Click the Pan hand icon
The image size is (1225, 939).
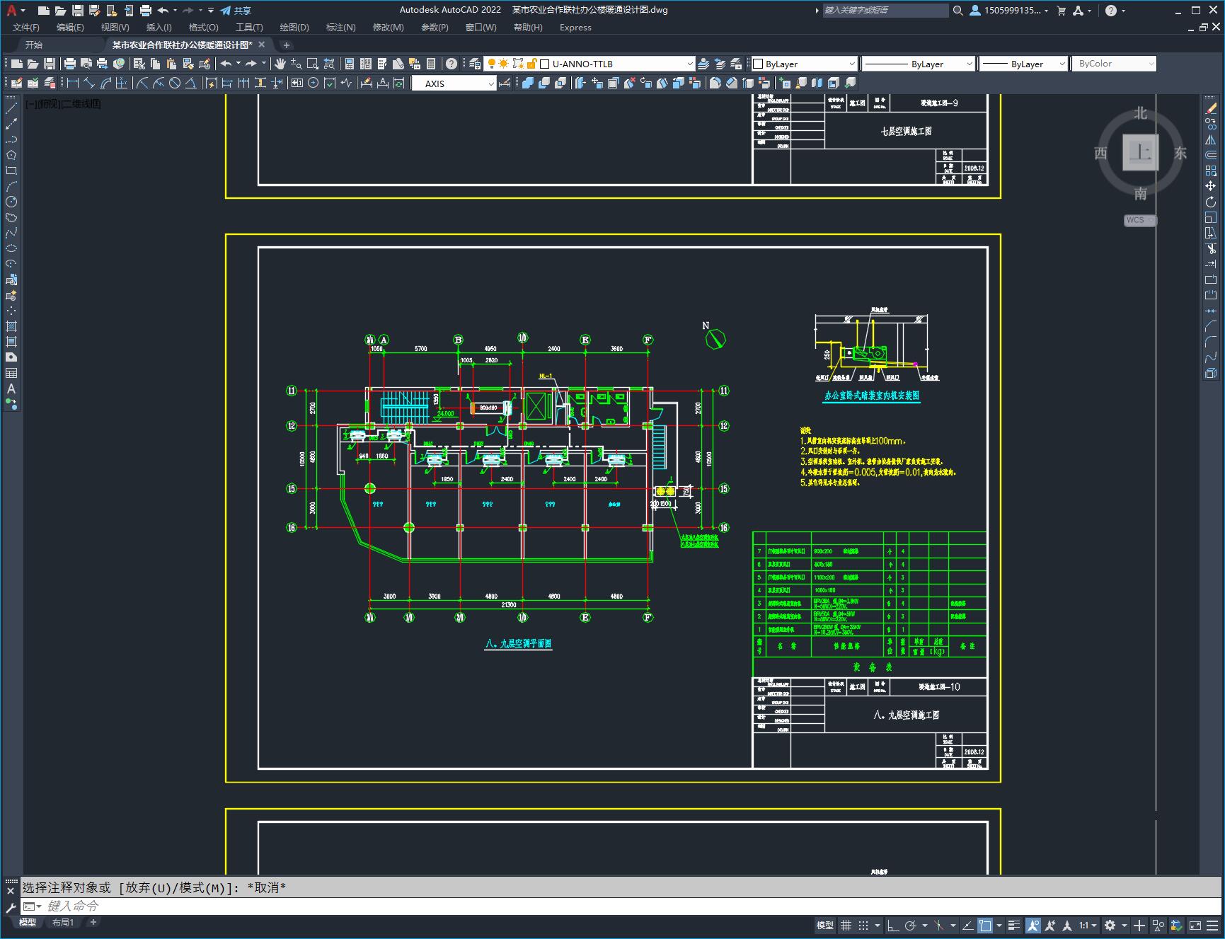[280, 64]
